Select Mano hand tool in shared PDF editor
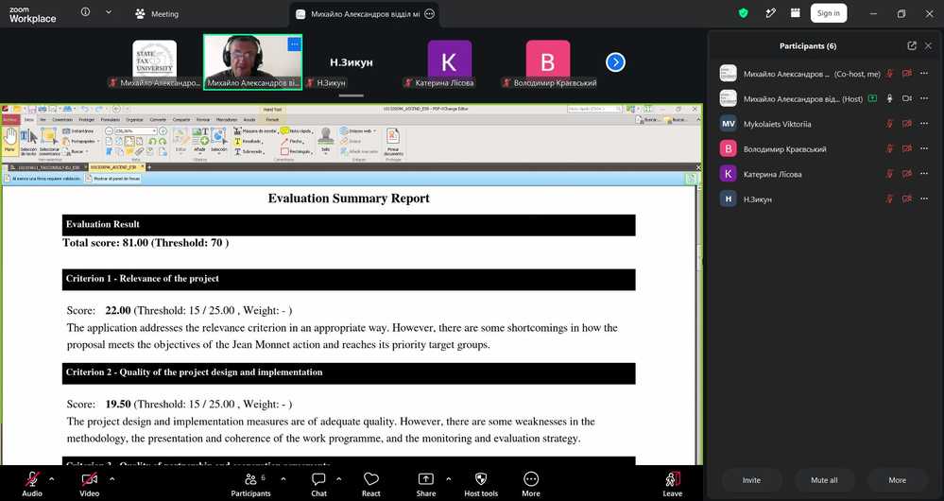 (9, 140)
